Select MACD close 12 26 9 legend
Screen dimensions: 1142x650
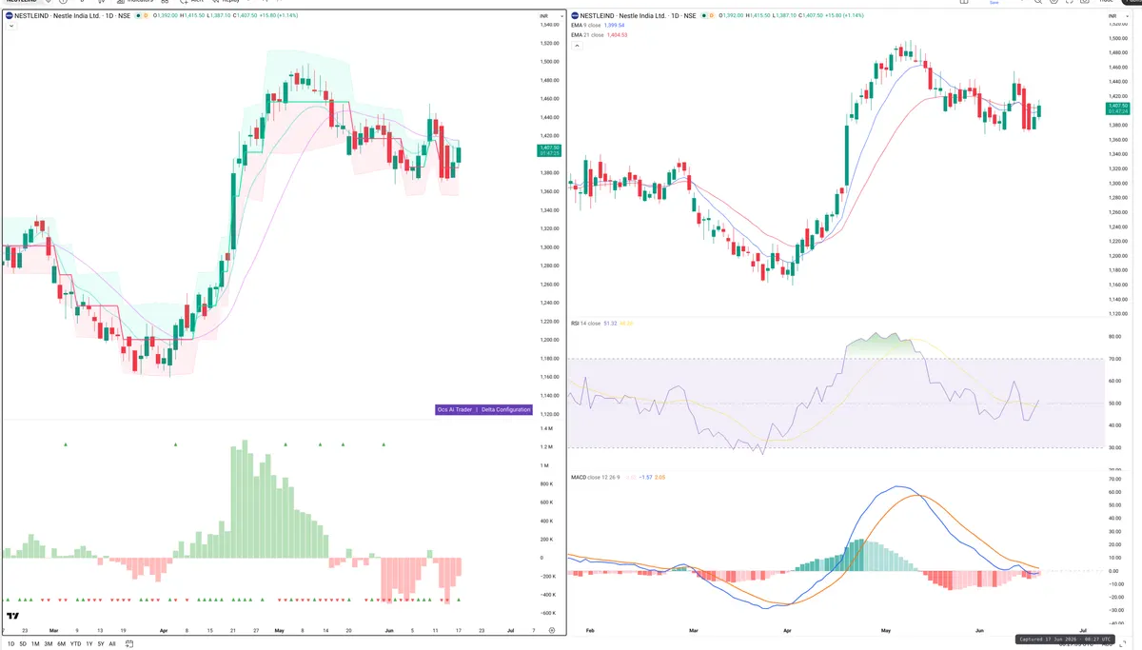595,477
